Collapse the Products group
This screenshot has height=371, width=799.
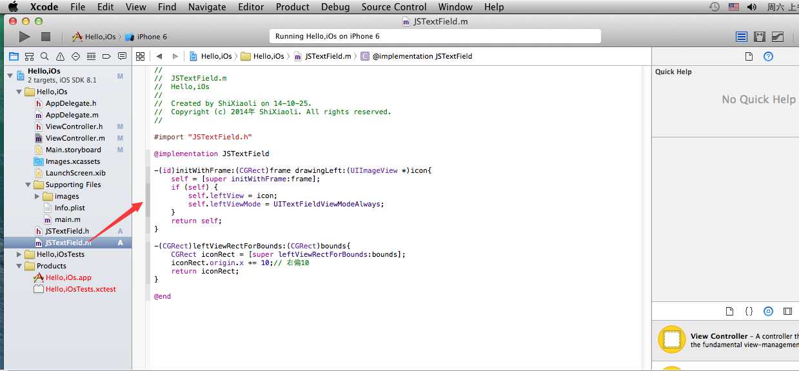(x=19, y=266)
